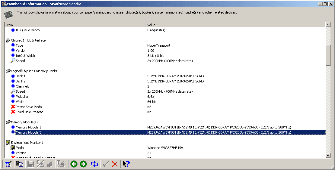This screenshot has width=335, height=170.
Task: Click the value 6/6x
Action: pyautogui.click(x=151, y=97)
